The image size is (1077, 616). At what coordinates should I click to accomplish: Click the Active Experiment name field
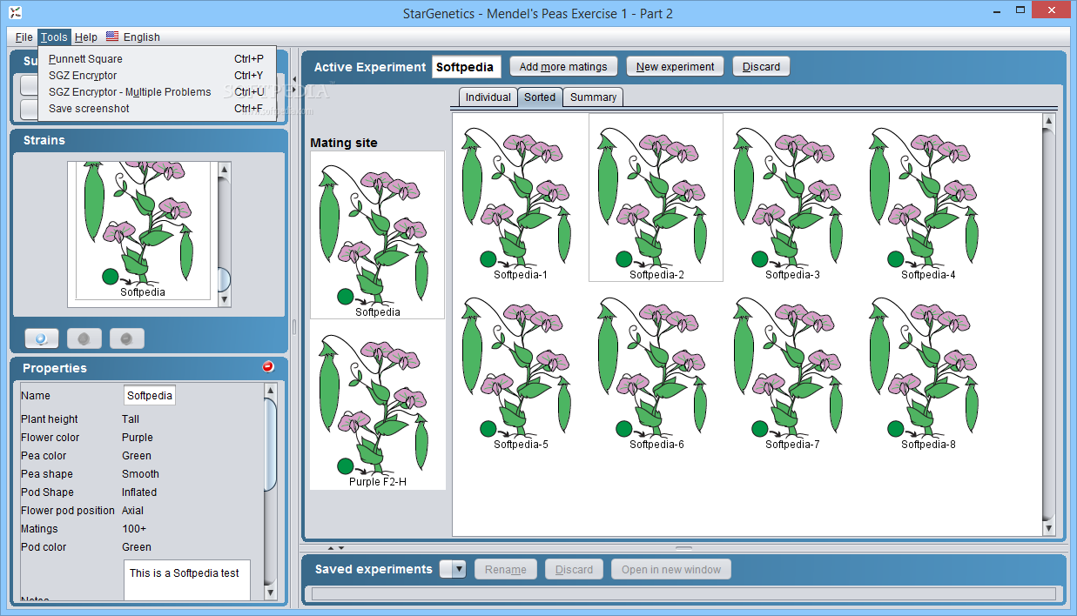coord(467,67)
